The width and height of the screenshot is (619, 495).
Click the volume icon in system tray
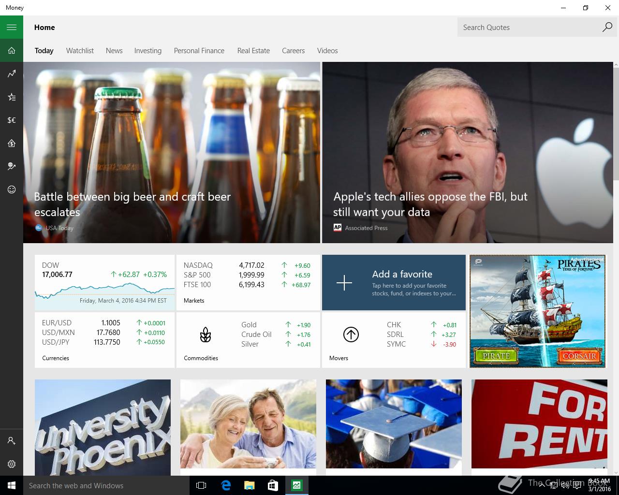pos(565,485)
